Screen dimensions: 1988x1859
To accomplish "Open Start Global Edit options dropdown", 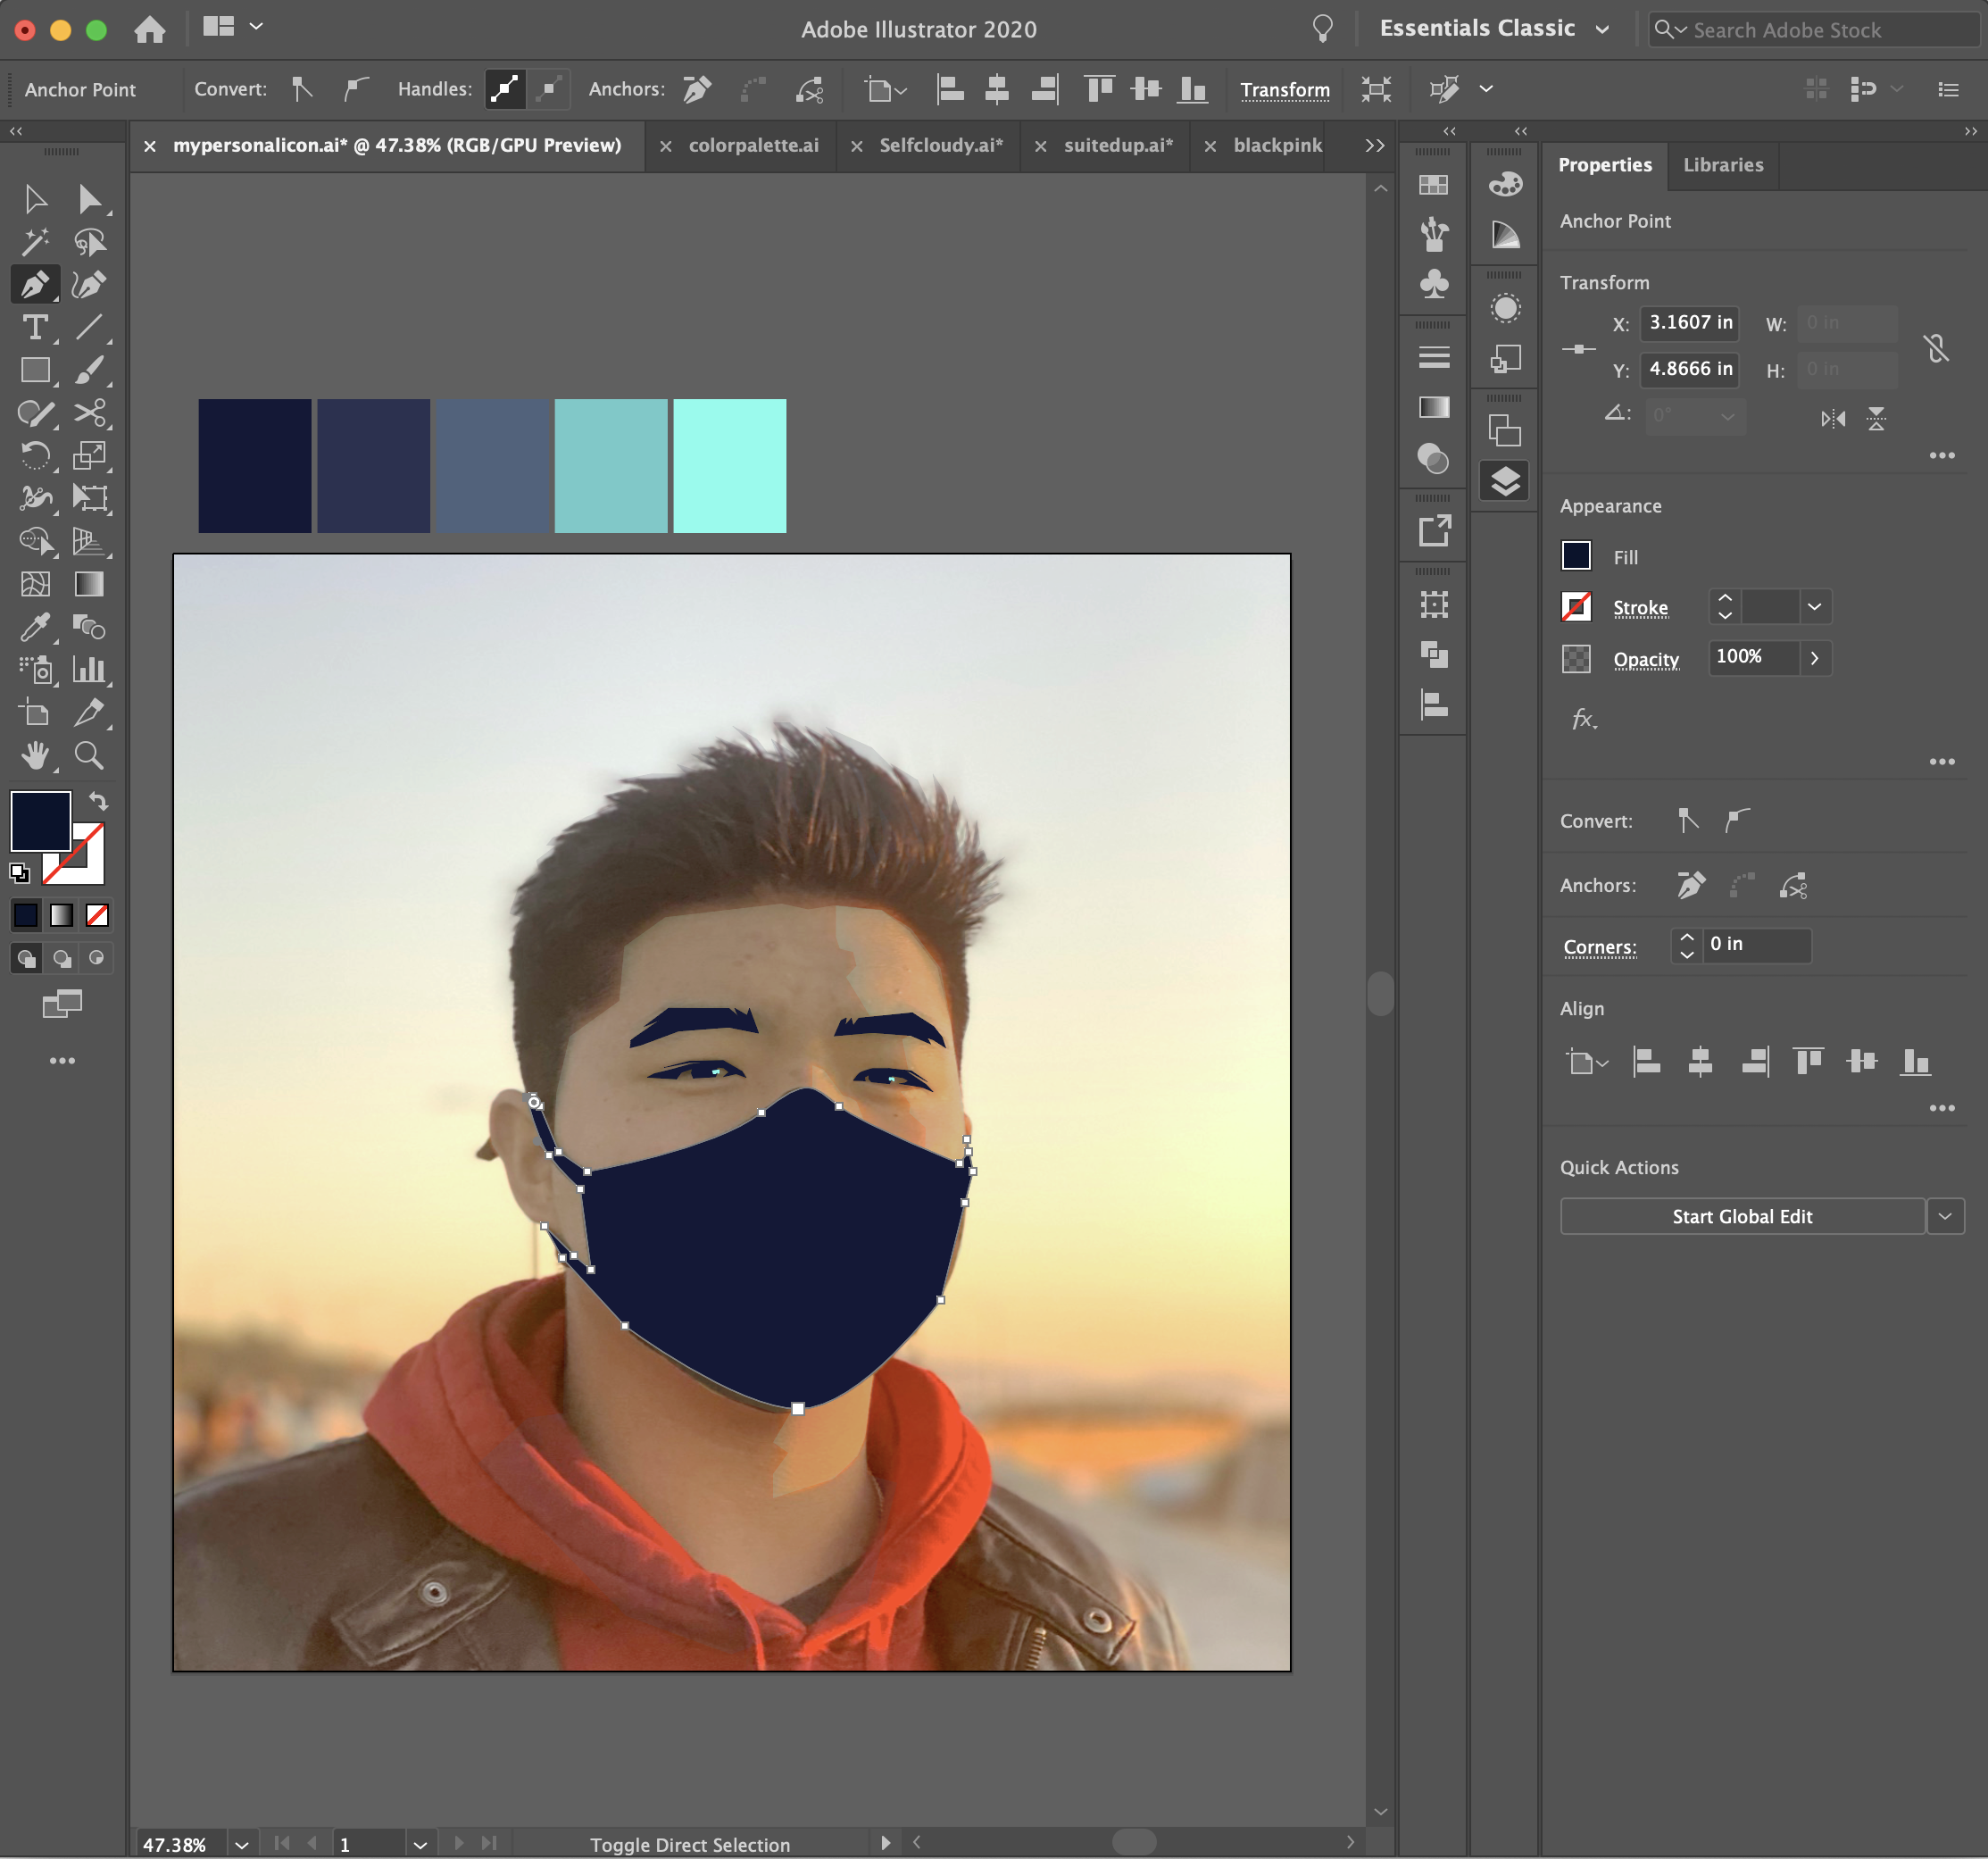I will click(1945, 1216).
